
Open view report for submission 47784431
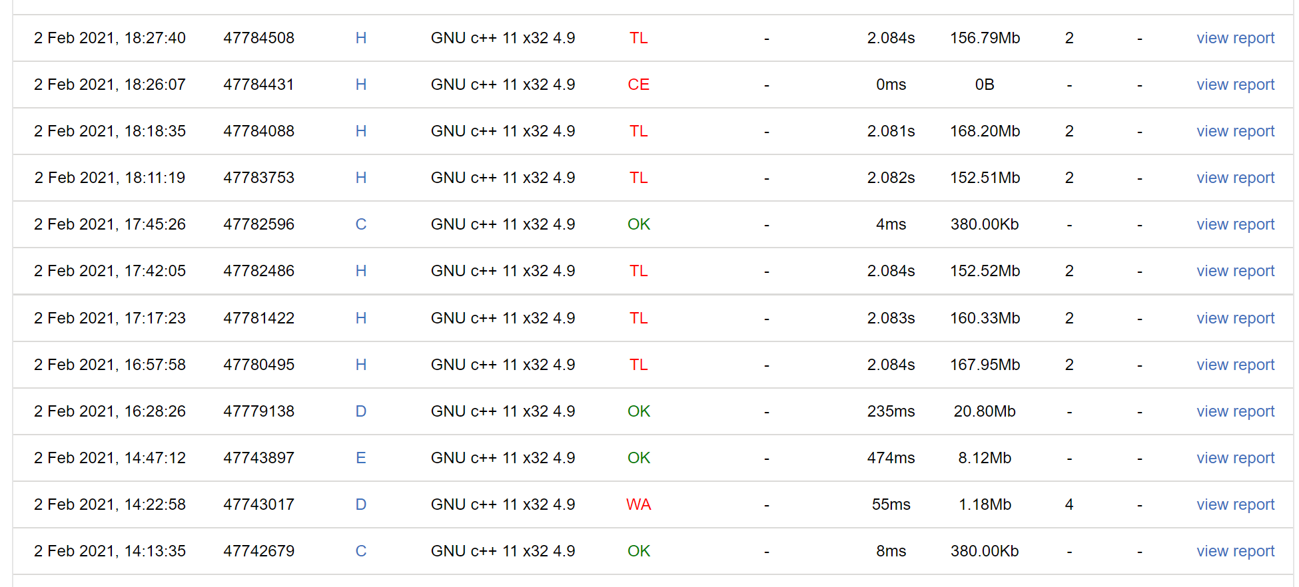[1235, 85]
